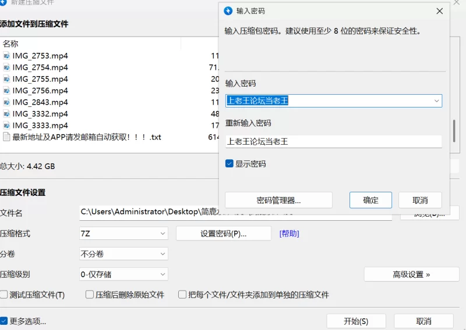Select file name IMG_2843.mp4

(x=40, y=102)
